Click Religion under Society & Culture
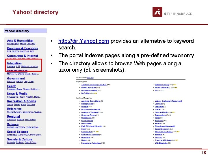The image size is (208, 156). click(x=20, y=142)
